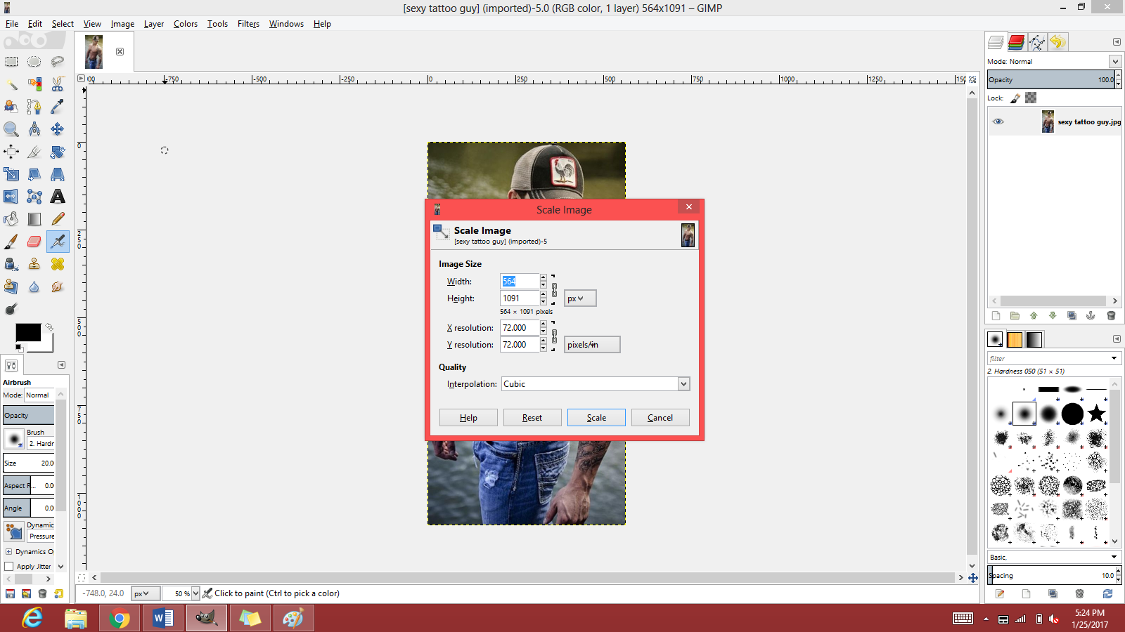Select the Eraser tool

34,242
